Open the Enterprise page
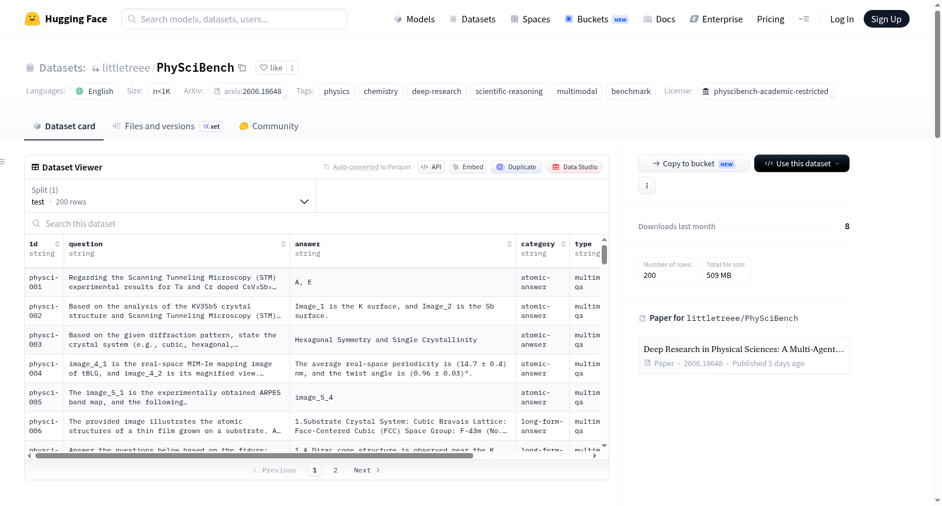 tap(716, 19)
